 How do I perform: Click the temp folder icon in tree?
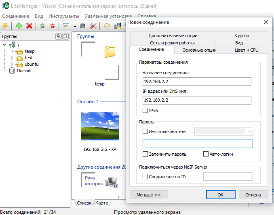click(19, 52)
